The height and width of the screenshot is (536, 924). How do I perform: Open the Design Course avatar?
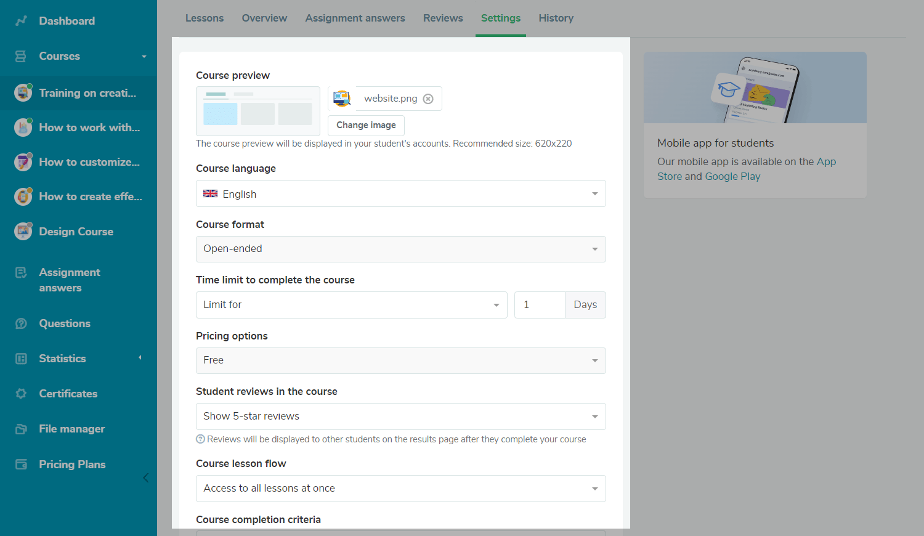(23, 231)
